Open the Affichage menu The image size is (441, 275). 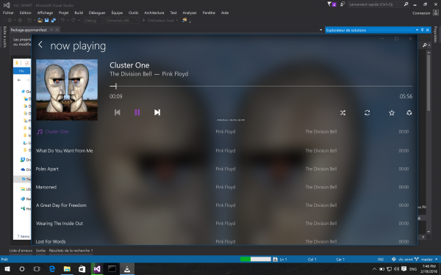(45, 12)
